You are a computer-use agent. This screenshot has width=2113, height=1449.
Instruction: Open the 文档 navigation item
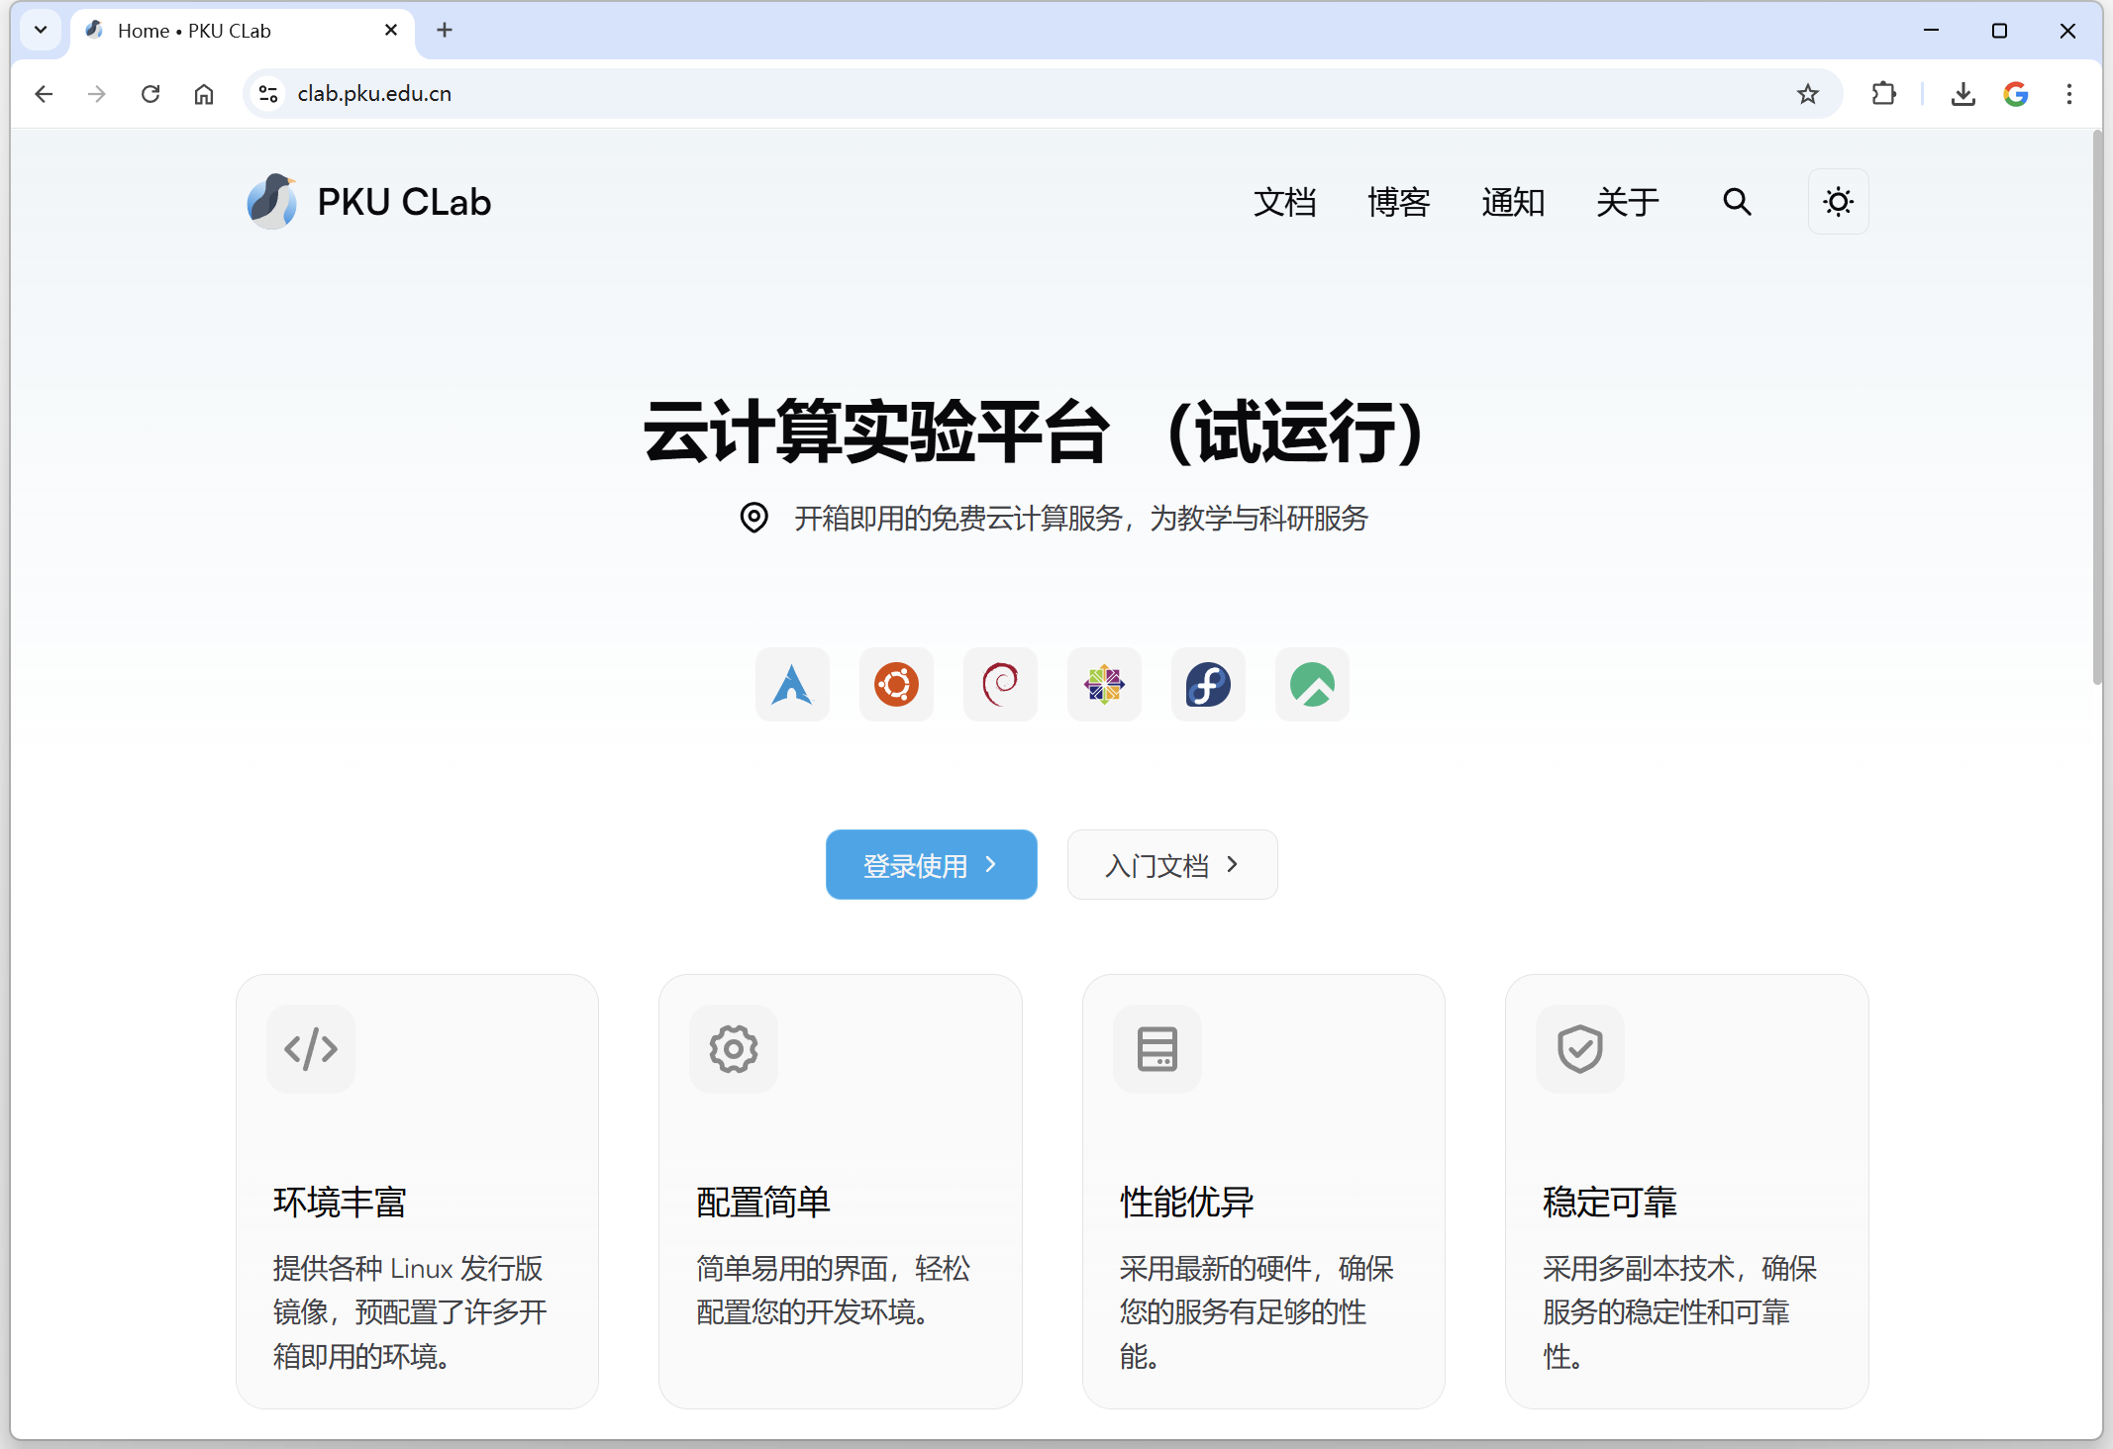pos(1284,202)
